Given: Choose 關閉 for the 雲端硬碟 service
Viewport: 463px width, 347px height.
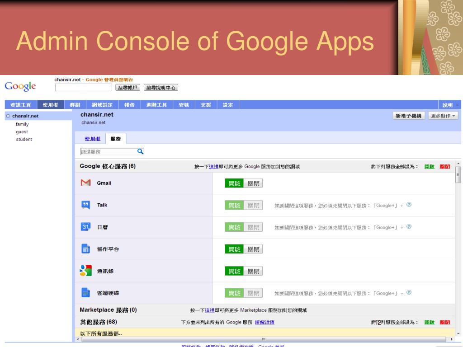Looking at the screenshot, I should click(x=253, y=293).
